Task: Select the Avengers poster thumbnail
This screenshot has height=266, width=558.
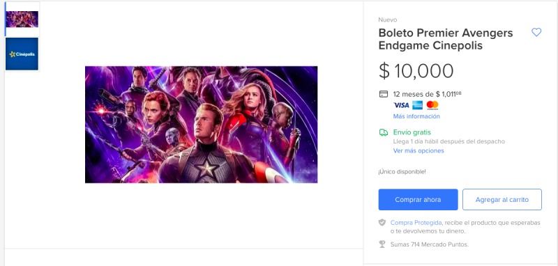Action: [22, 19]
